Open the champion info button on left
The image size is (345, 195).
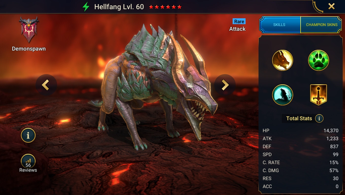(28, 135)
